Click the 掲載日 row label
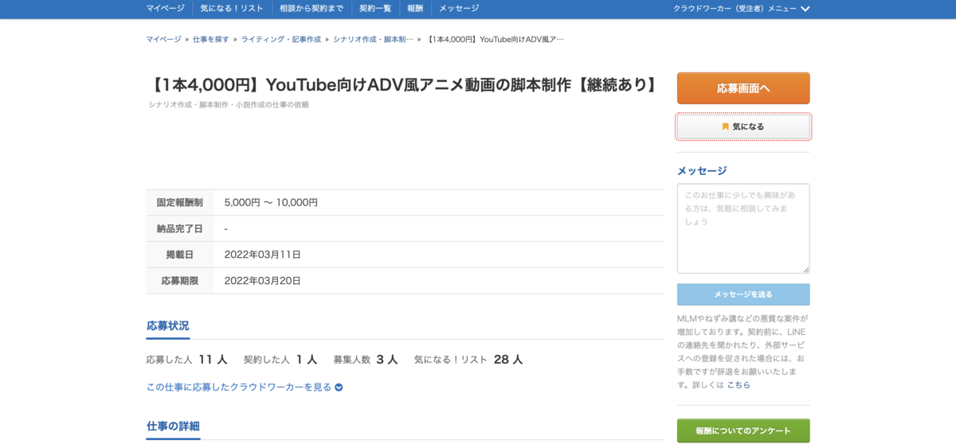This screenshot has width=956, height=448. coord(179,255)
